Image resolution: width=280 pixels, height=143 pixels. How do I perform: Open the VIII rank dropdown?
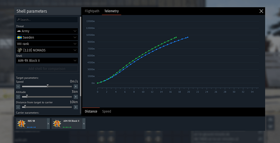(x=47, y=44)
